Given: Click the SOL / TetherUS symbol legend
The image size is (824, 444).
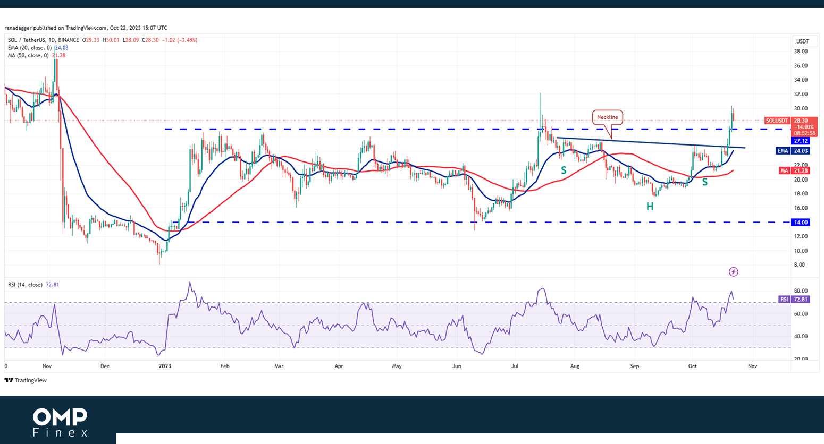Looking at the screenshot, I should 43,40.
